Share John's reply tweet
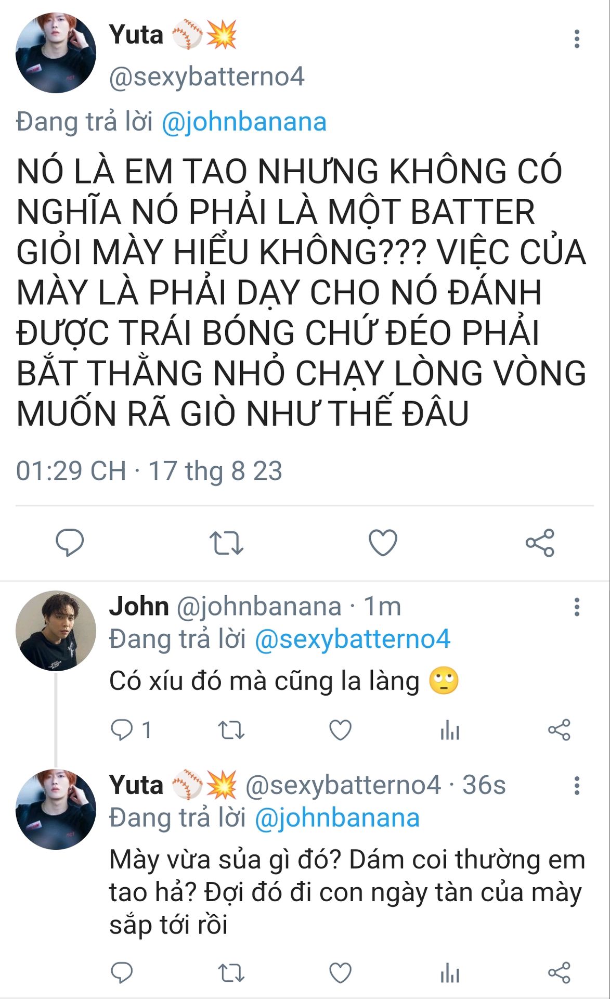The height and width of the screenshot is (999, 610). coord(559,729)
